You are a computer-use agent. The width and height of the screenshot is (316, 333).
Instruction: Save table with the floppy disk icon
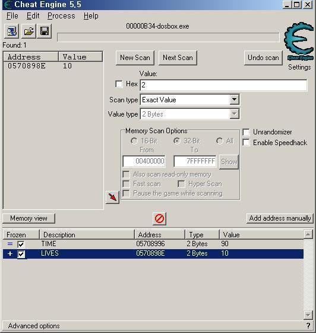pyautogui.click(x=45, y=31)
